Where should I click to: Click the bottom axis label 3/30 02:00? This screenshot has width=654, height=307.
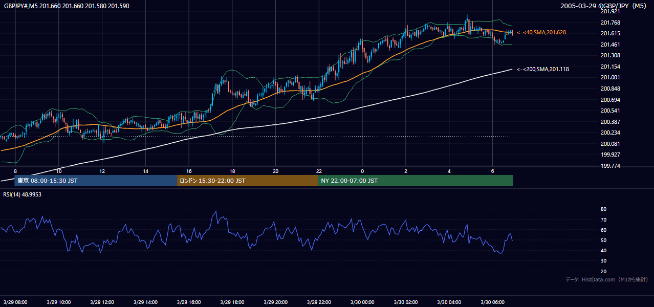click(x=406, y=302)
